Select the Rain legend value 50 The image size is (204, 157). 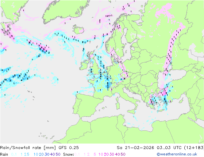[58, 154]
